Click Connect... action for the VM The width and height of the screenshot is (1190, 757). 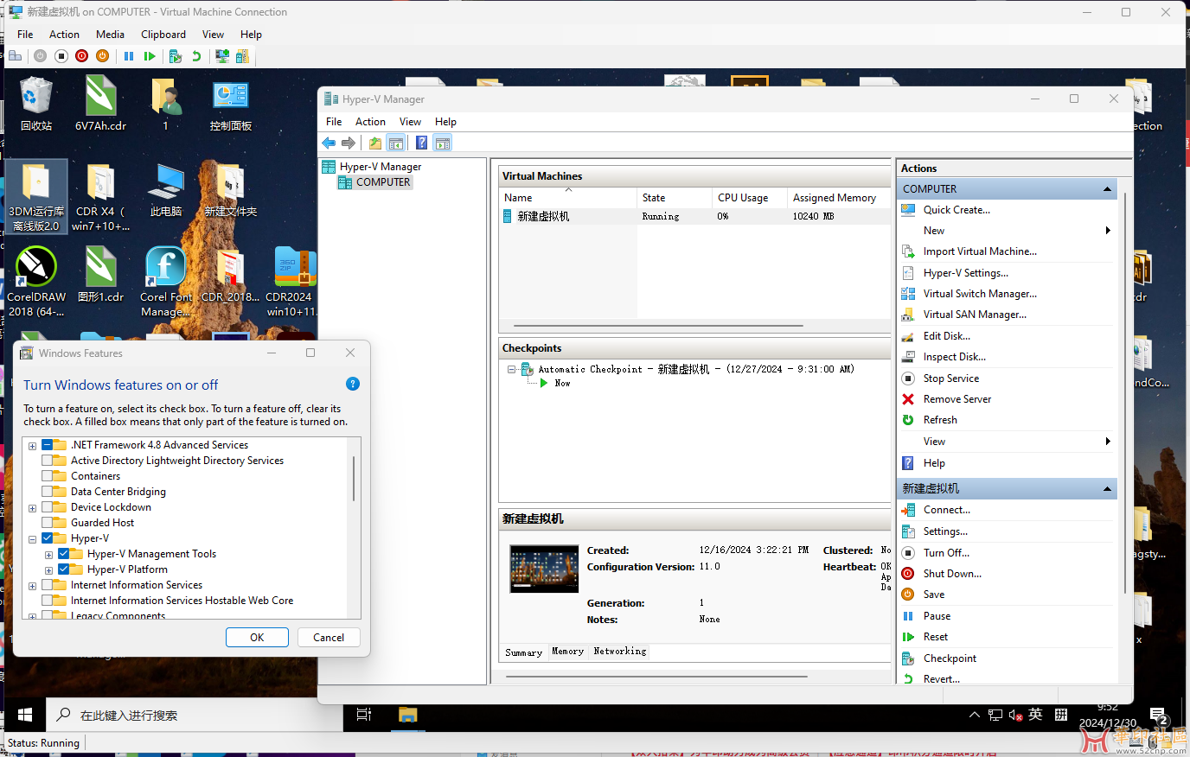[x=946, y=510]
